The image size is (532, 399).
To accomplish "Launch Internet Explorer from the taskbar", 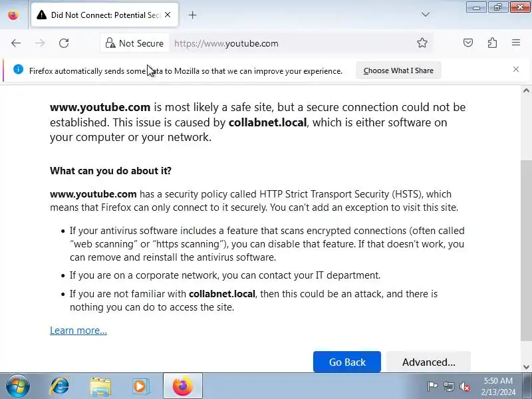I will coord(60,386).
